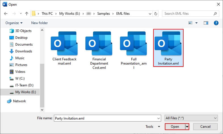This screenshot has width=223, height=134.
Task: Select This PC in the breadcrumb path
Action: [47, 14]
